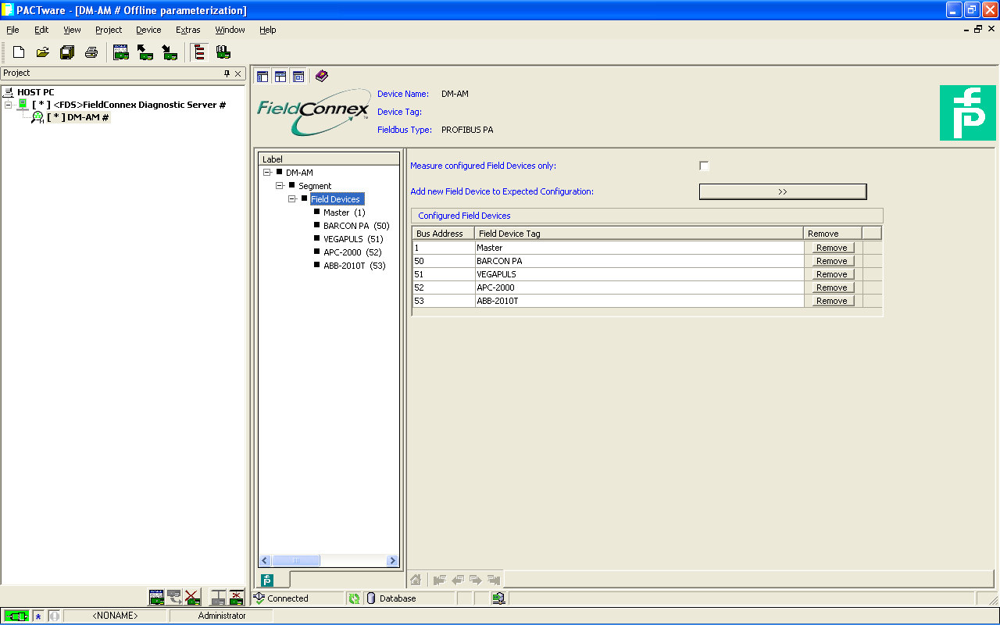Open the Extras menu
Screen dimensions: 1000x625
pyautogui.click(x=188, y=30)
